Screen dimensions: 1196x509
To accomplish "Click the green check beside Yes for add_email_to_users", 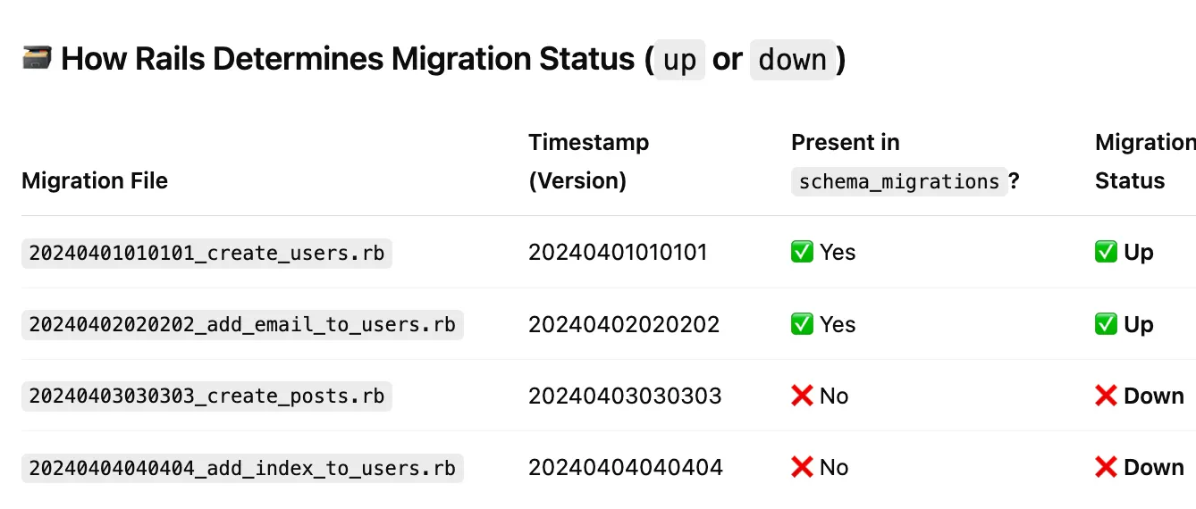I will (x=802, y=324).
